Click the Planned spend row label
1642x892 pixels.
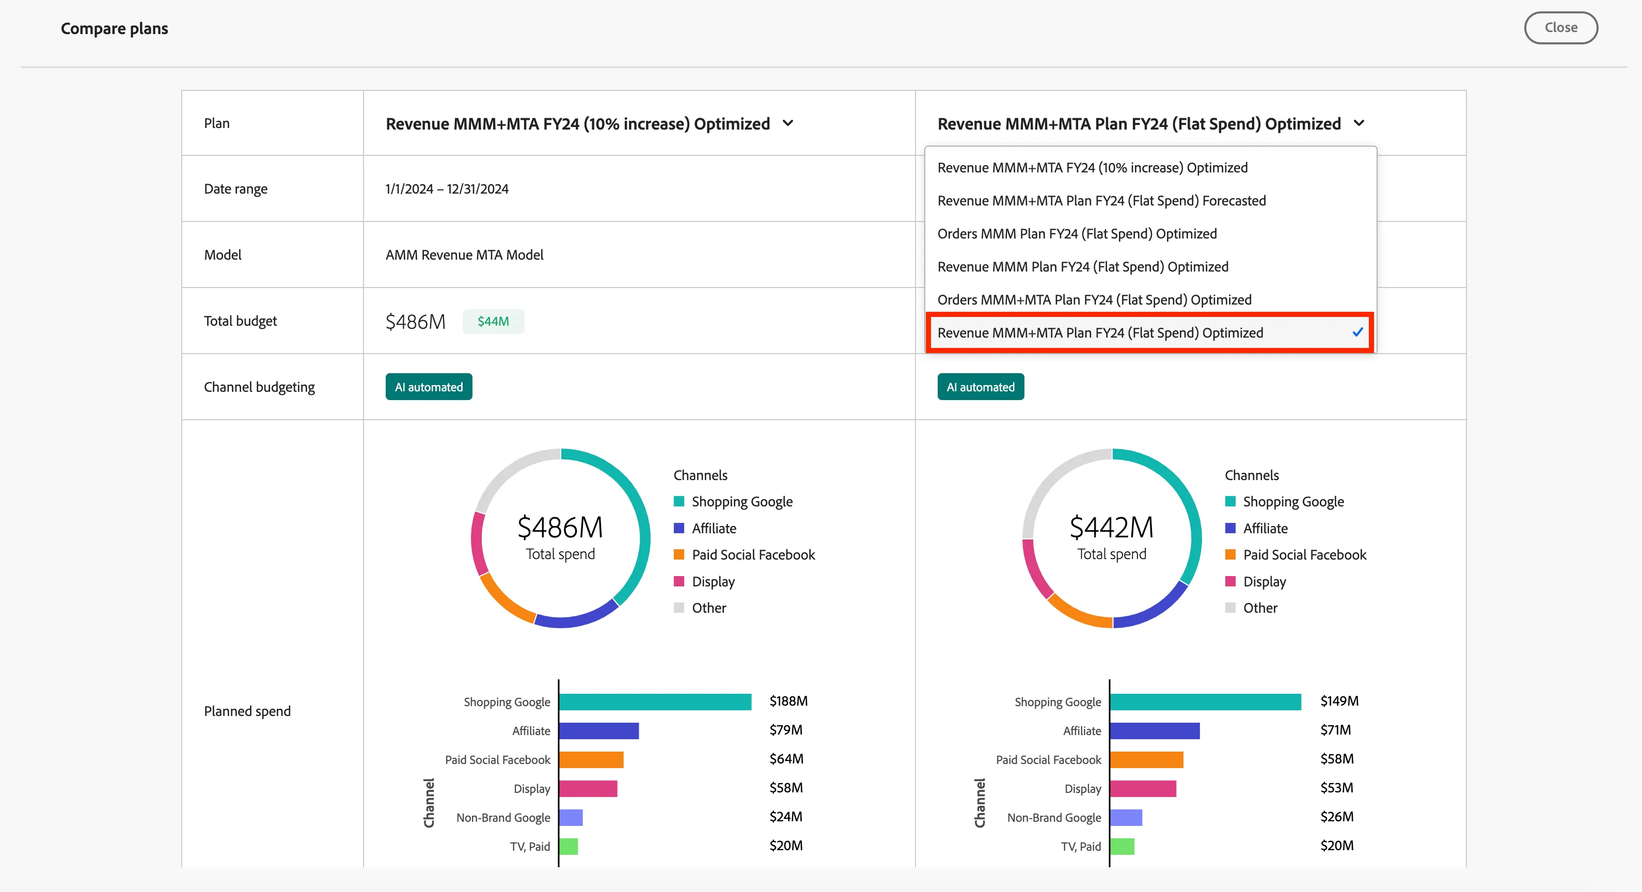[247, 711]
